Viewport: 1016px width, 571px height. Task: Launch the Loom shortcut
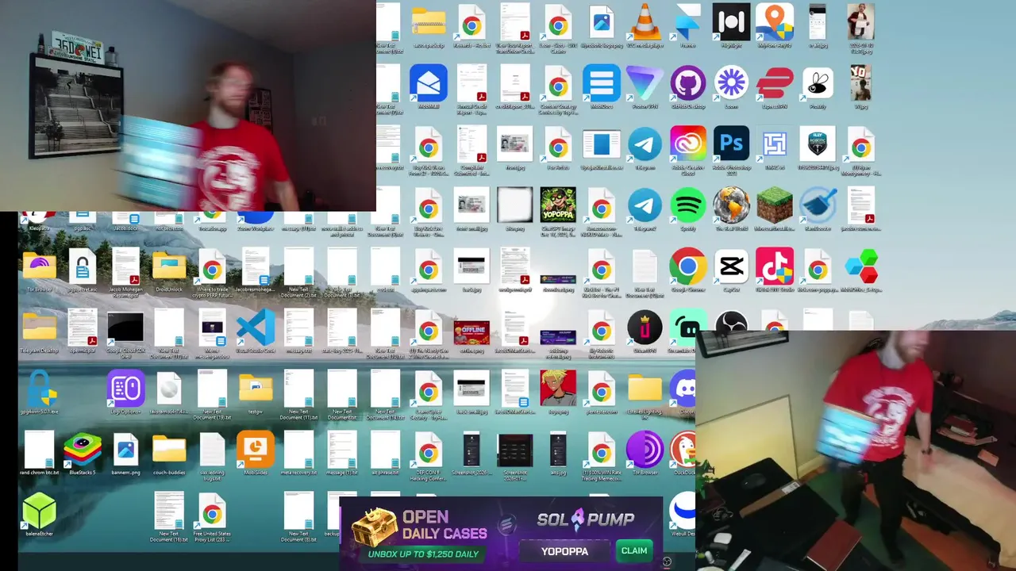point(731,83)
